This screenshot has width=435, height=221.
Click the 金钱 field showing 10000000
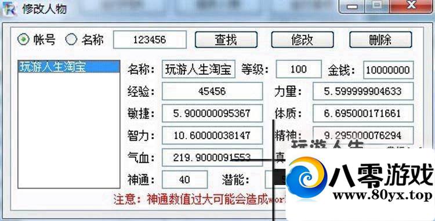(389, 70)
